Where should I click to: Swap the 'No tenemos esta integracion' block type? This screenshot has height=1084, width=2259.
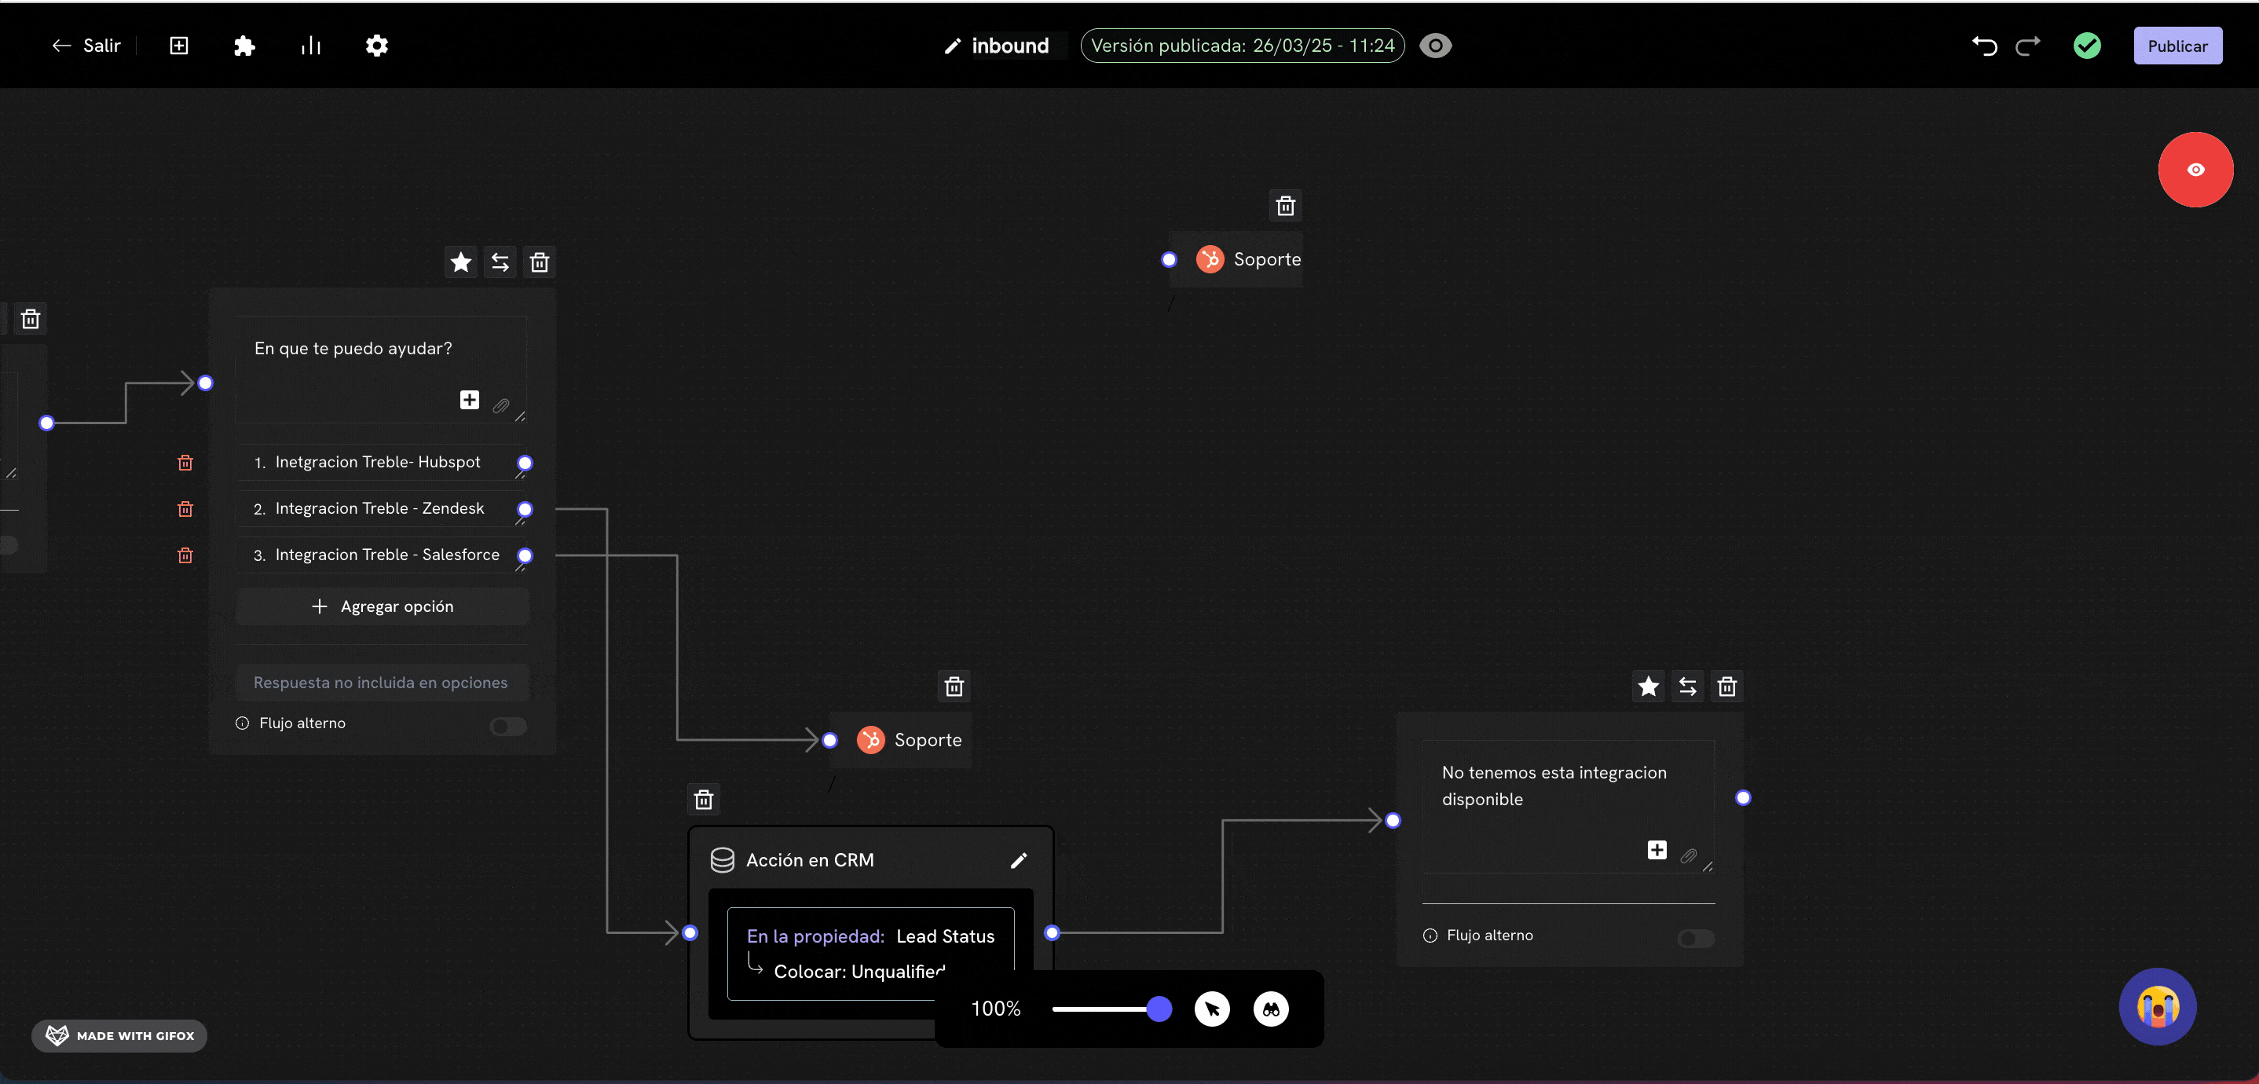(1687, 686)
